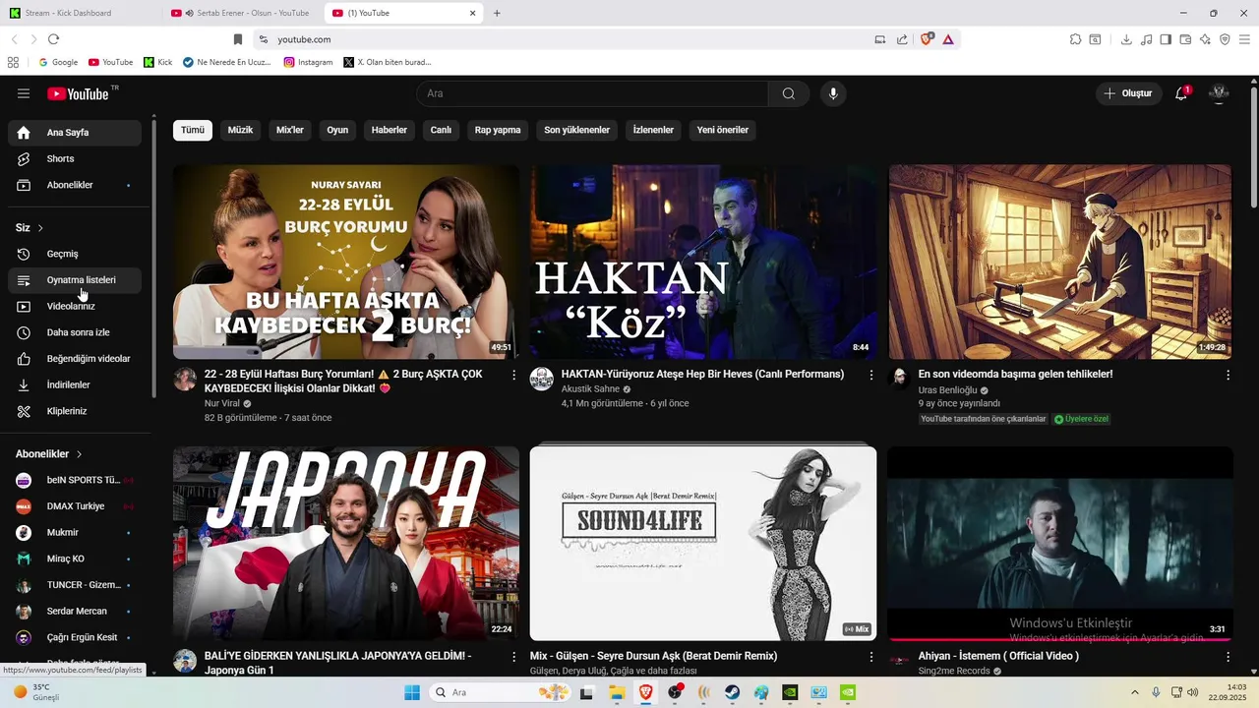Open Steam from taskbar
This screenshot has height=708, width=1259.
733,692
